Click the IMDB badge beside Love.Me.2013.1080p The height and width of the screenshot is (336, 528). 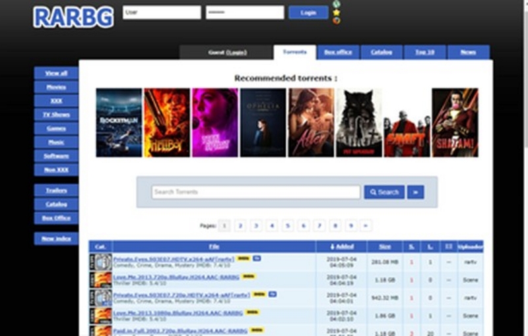[252, 312]
